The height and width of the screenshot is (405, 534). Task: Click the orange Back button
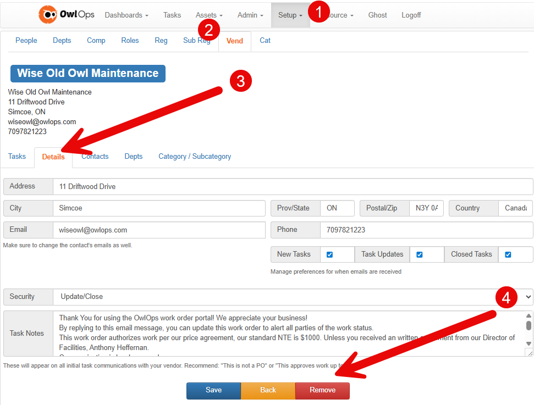tap(268, 390)
